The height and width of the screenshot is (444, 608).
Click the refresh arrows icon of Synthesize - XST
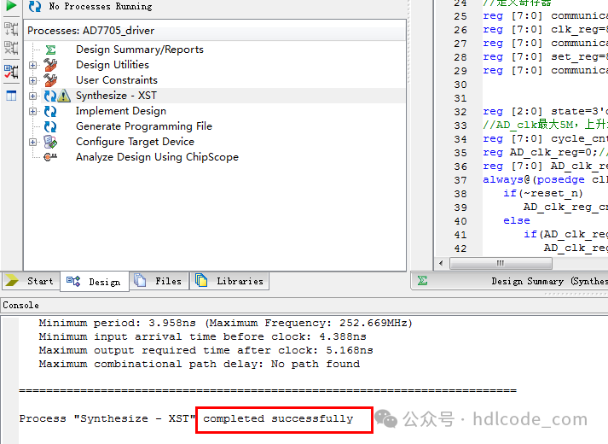click(x=50, y=96)
